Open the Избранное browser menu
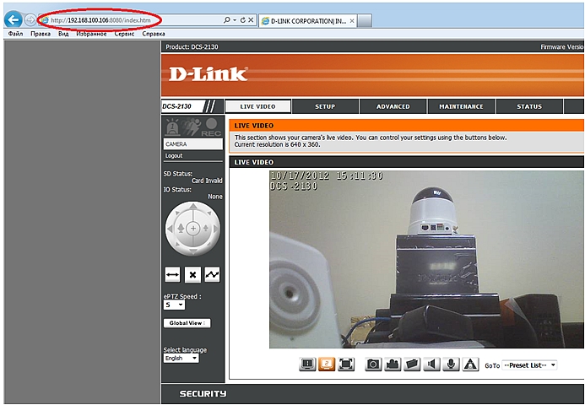This screenshot has height=405, width=585. [x=90, y=35]
